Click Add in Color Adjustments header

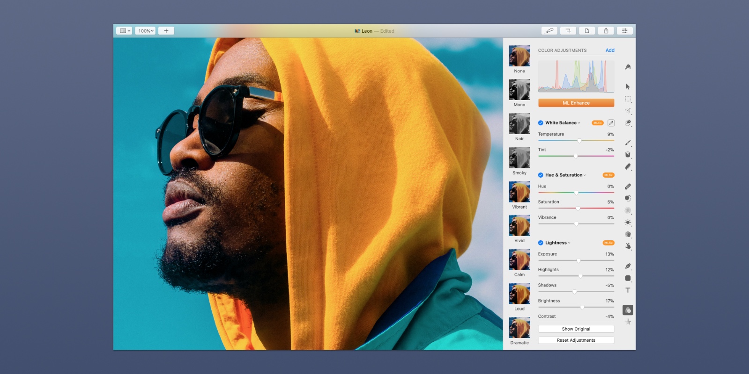coord(609,50)
